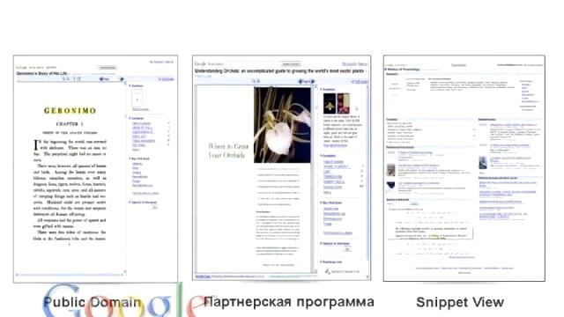Click the large orchid photograph on page
The height and width of the screenshot is (317, 564).
click(x=282, y=125)
